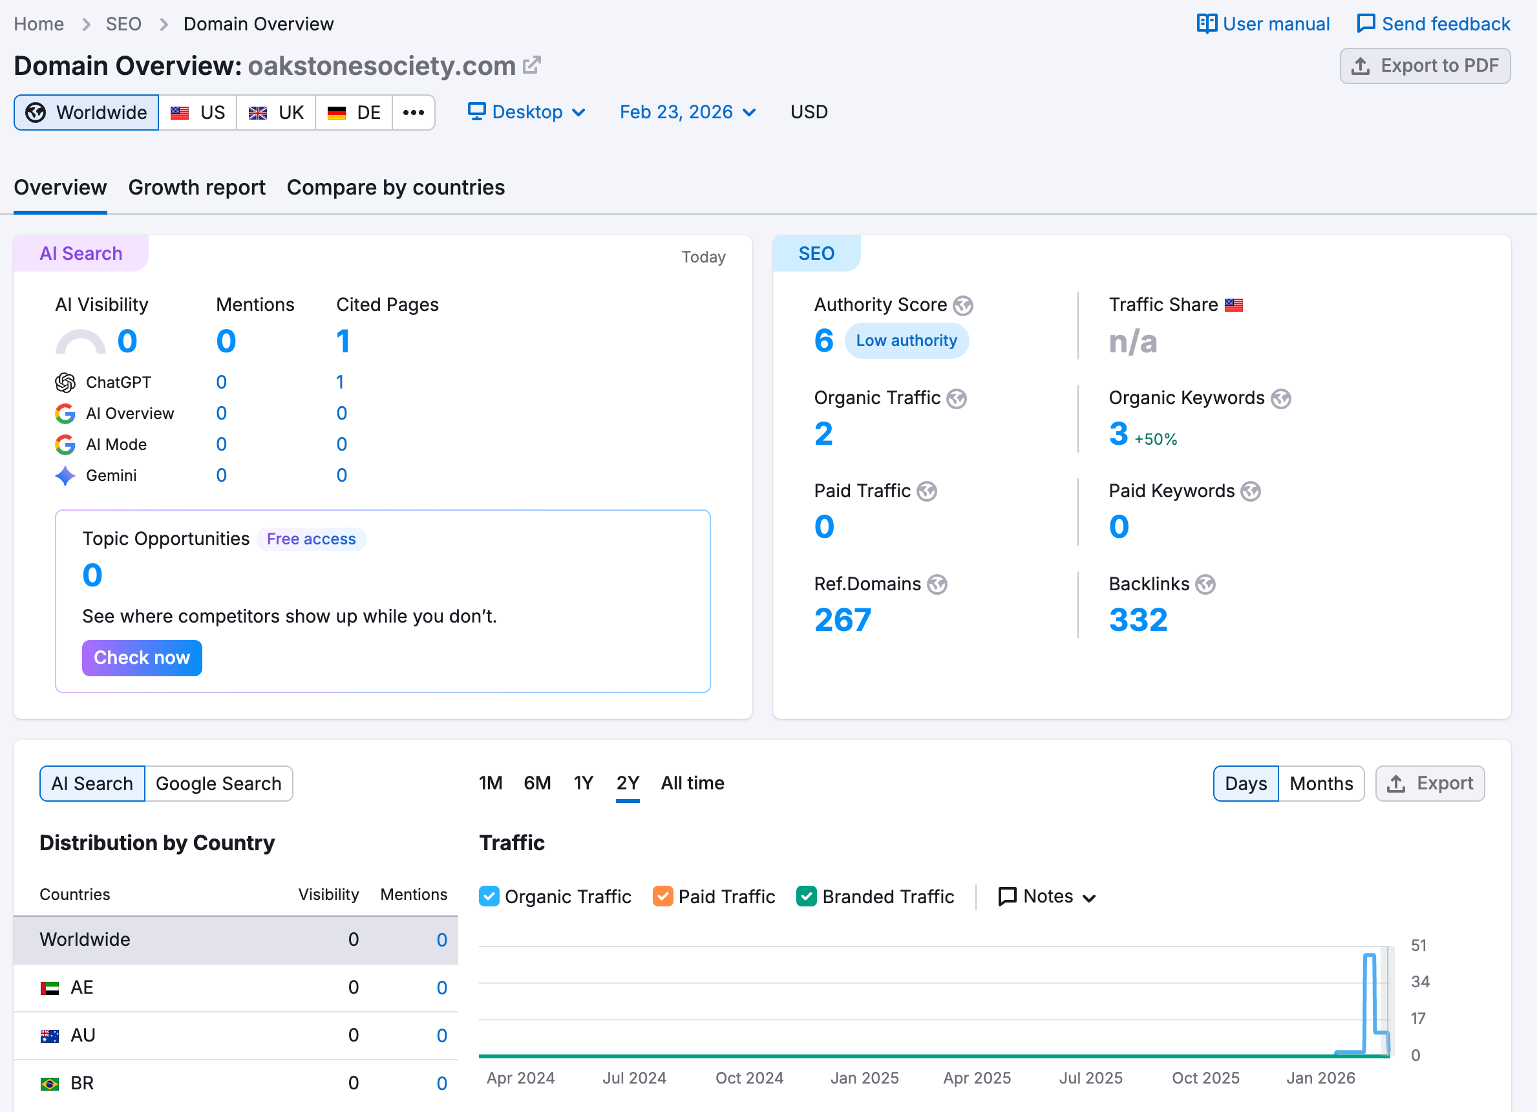Click the globe icon next to Authority Score
The image size is (1537, 1112).
[963, 306]
